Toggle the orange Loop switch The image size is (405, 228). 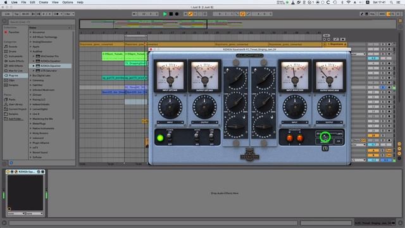click(x=242, y=14)
